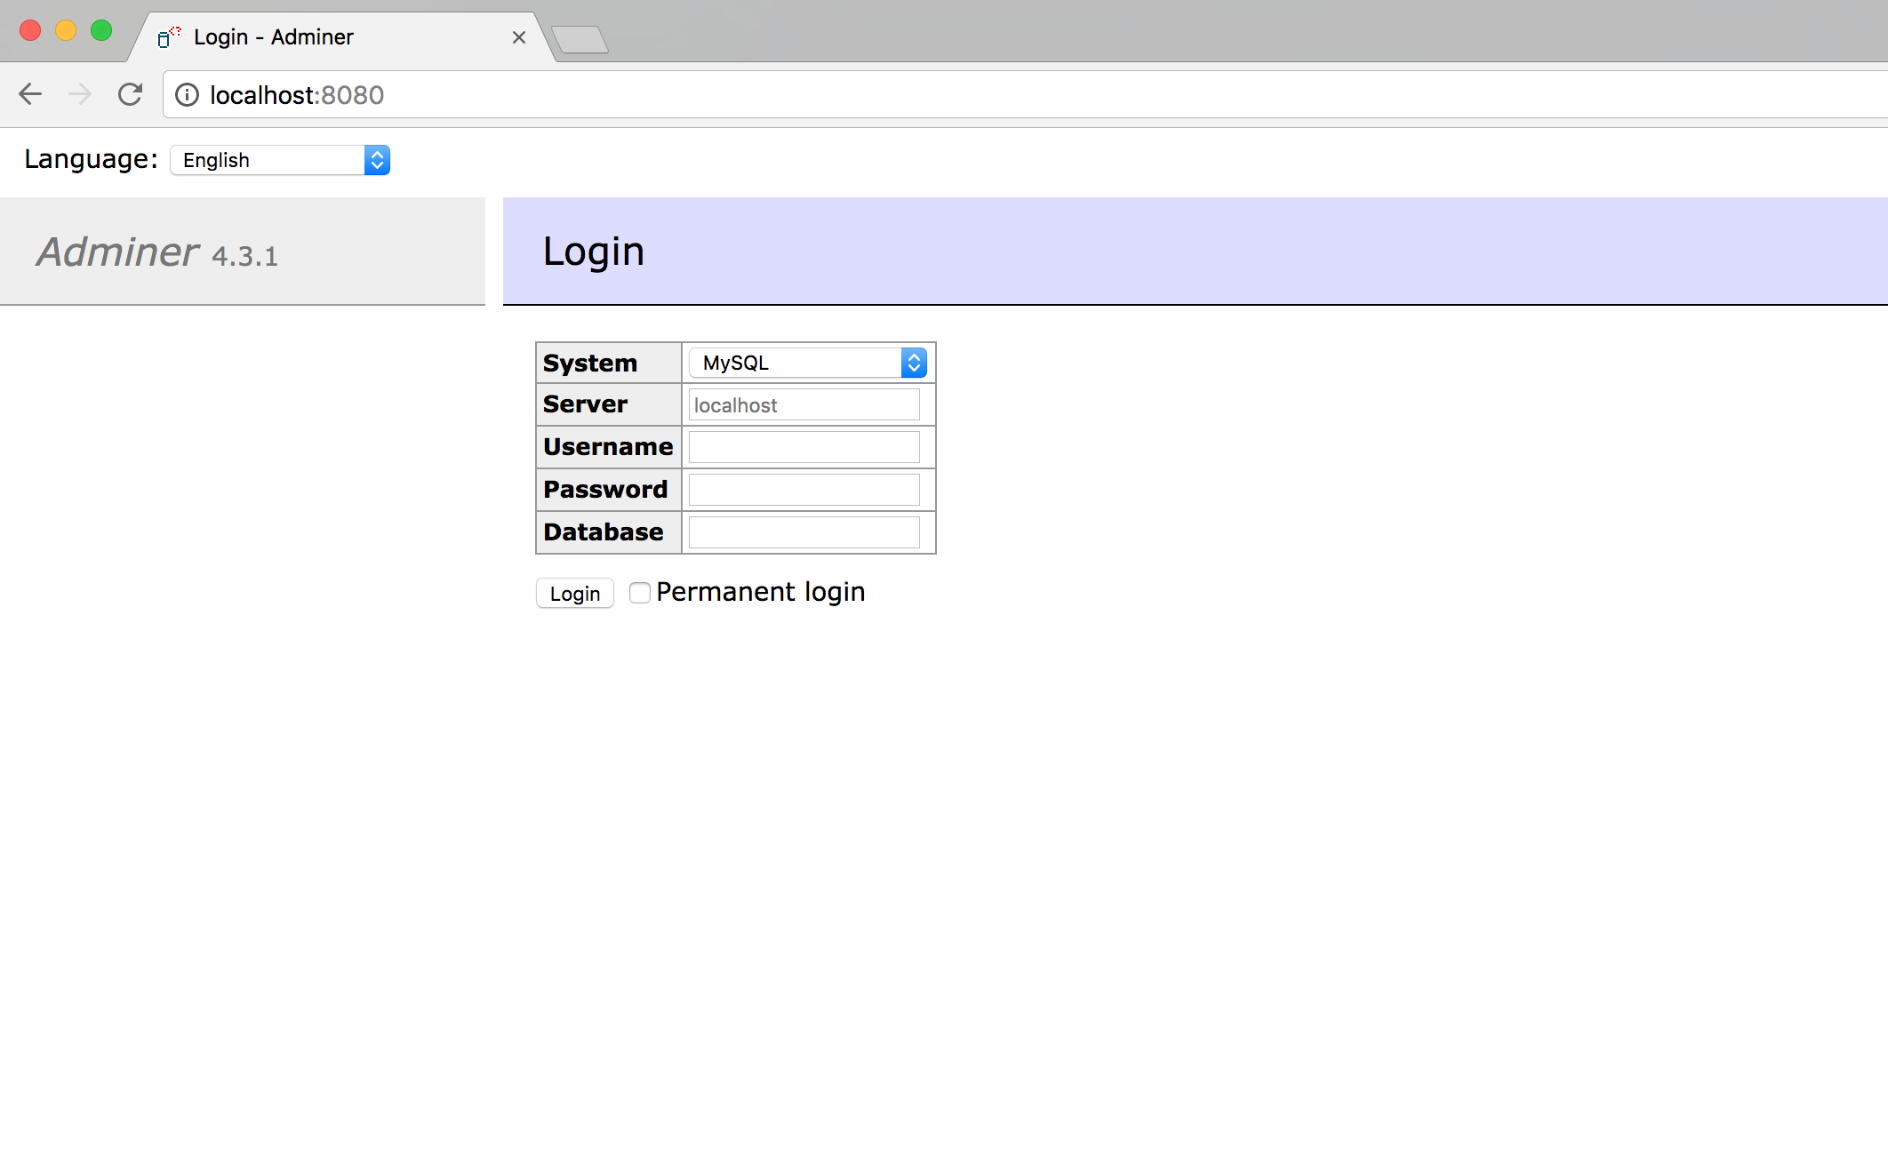The image size is (1888, 1159).
Task: Click into the Database field
Action: [804, 532]
